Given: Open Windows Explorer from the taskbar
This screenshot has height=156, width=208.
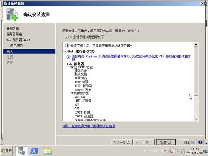Looking at the screenshot, I should [x=48, y=151].
